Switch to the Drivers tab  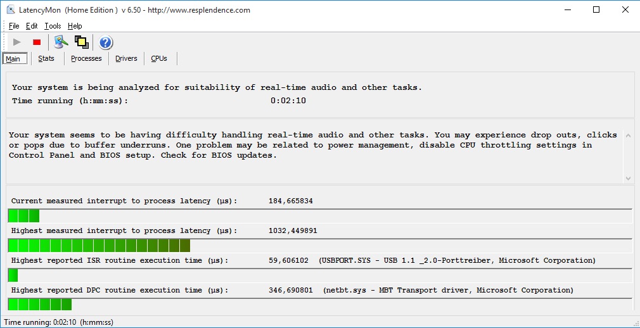[126, 59]
